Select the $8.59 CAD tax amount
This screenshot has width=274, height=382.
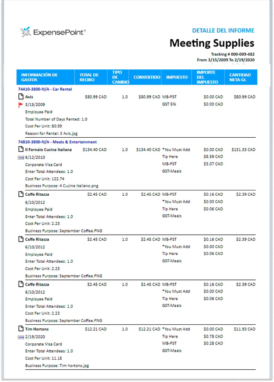213,156
